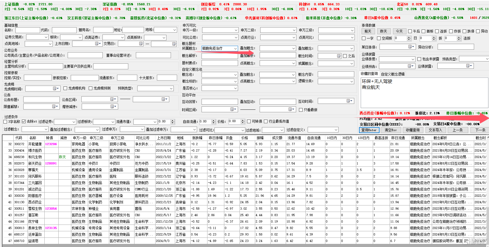The image size is (489, 247).
Task: Enable the 只看最新 checkbox
Action: click(301, 110)
